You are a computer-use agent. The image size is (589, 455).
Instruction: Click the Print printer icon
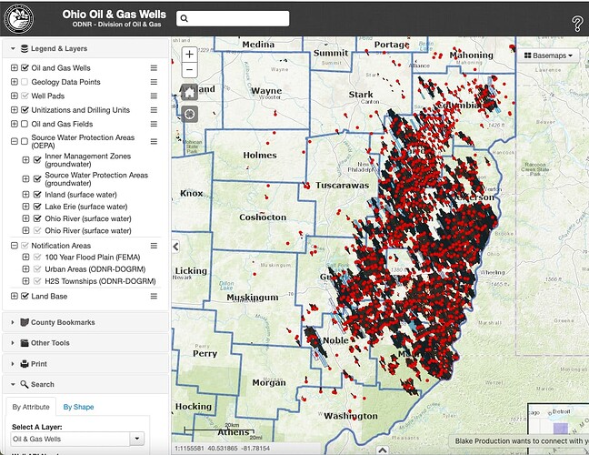25,364
